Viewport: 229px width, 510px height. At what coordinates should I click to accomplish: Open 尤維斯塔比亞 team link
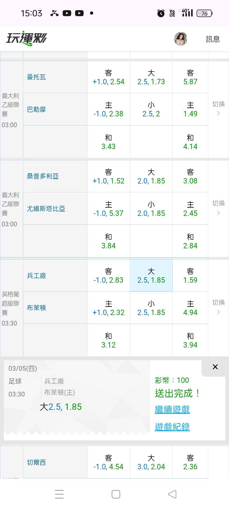(x=46, y=209)
